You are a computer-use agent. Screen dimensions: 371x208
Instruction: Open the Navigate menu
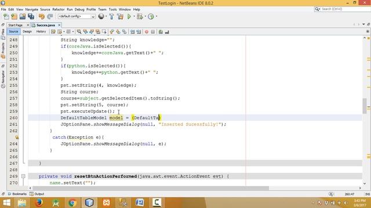pyautogui.click(x=32, y=9)
